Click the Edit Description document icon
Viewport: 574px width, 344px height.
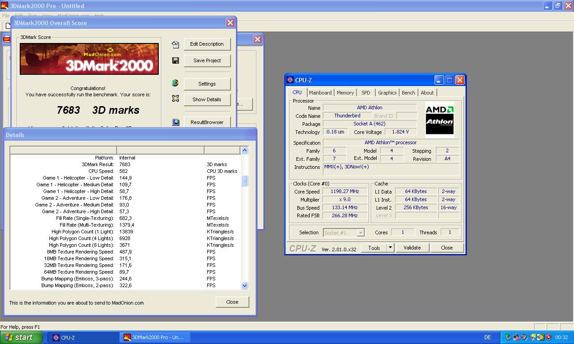175,44
